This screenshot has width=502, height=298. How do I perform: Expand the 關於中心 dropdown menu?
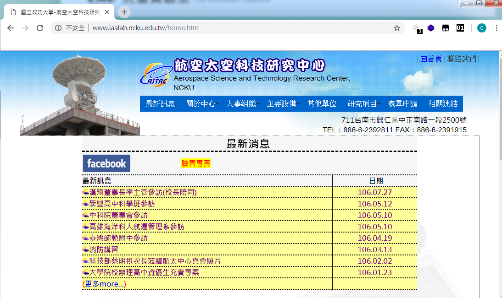coord(202,104)
